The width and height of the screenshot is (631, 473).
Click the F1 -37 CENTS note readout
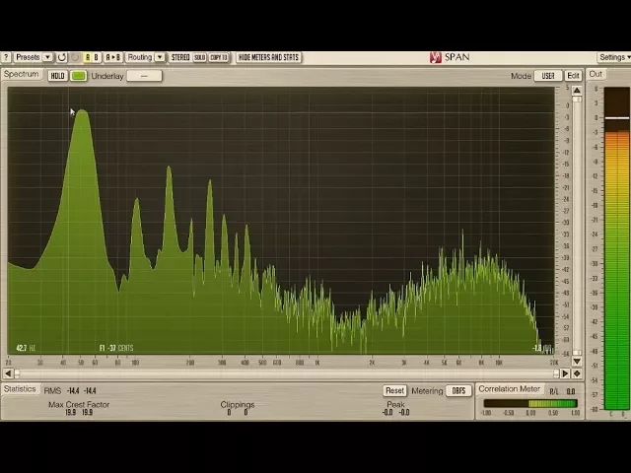pyautogui.click(x=116, y=348)
